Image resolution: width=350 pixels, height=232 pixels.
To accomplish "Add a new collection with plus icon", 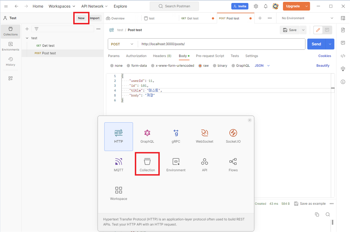I will pyautogui.click(x=27, y=29).
